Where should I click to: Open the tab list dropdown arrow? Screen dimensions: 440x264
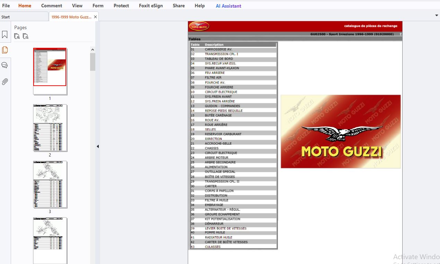click(x=437, y=16)
